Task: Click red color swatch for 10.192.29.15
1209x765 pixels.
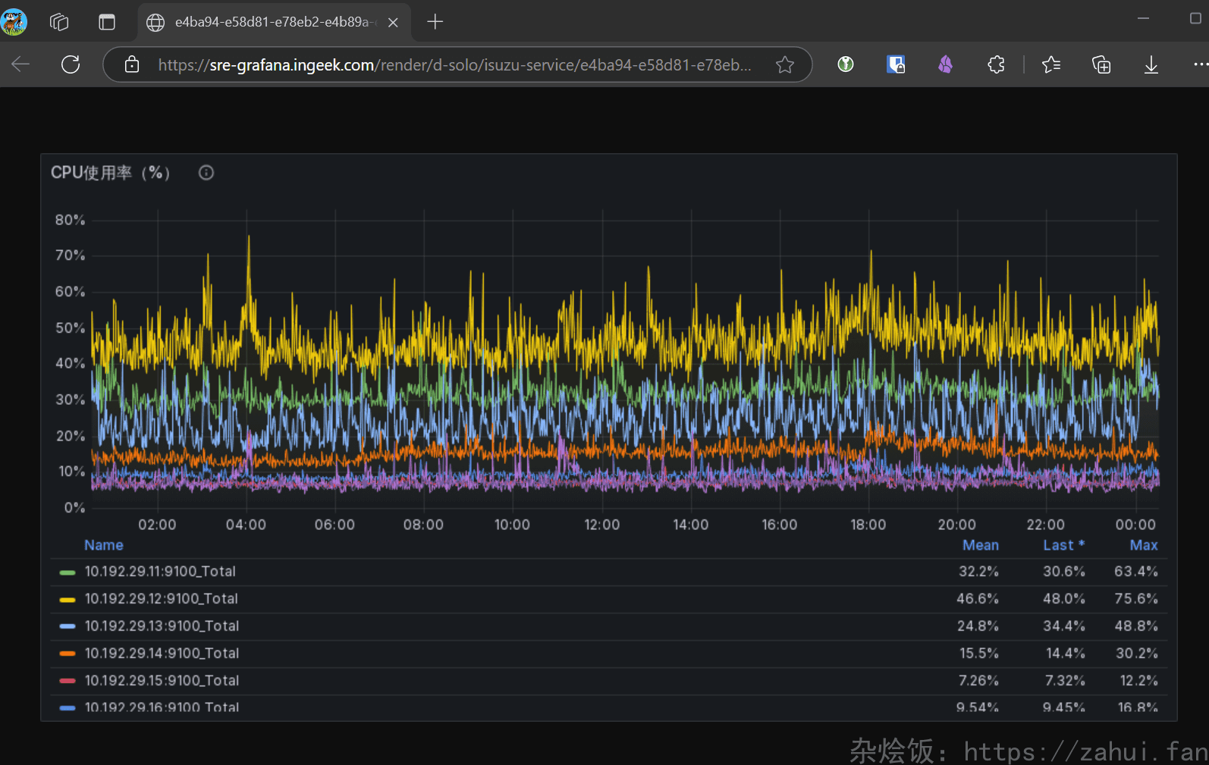Action: point(68,681)
